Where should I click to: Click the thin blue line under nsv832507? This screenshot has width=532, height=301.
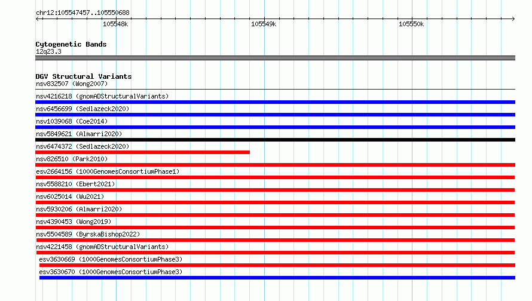click(x=275, y=89)
